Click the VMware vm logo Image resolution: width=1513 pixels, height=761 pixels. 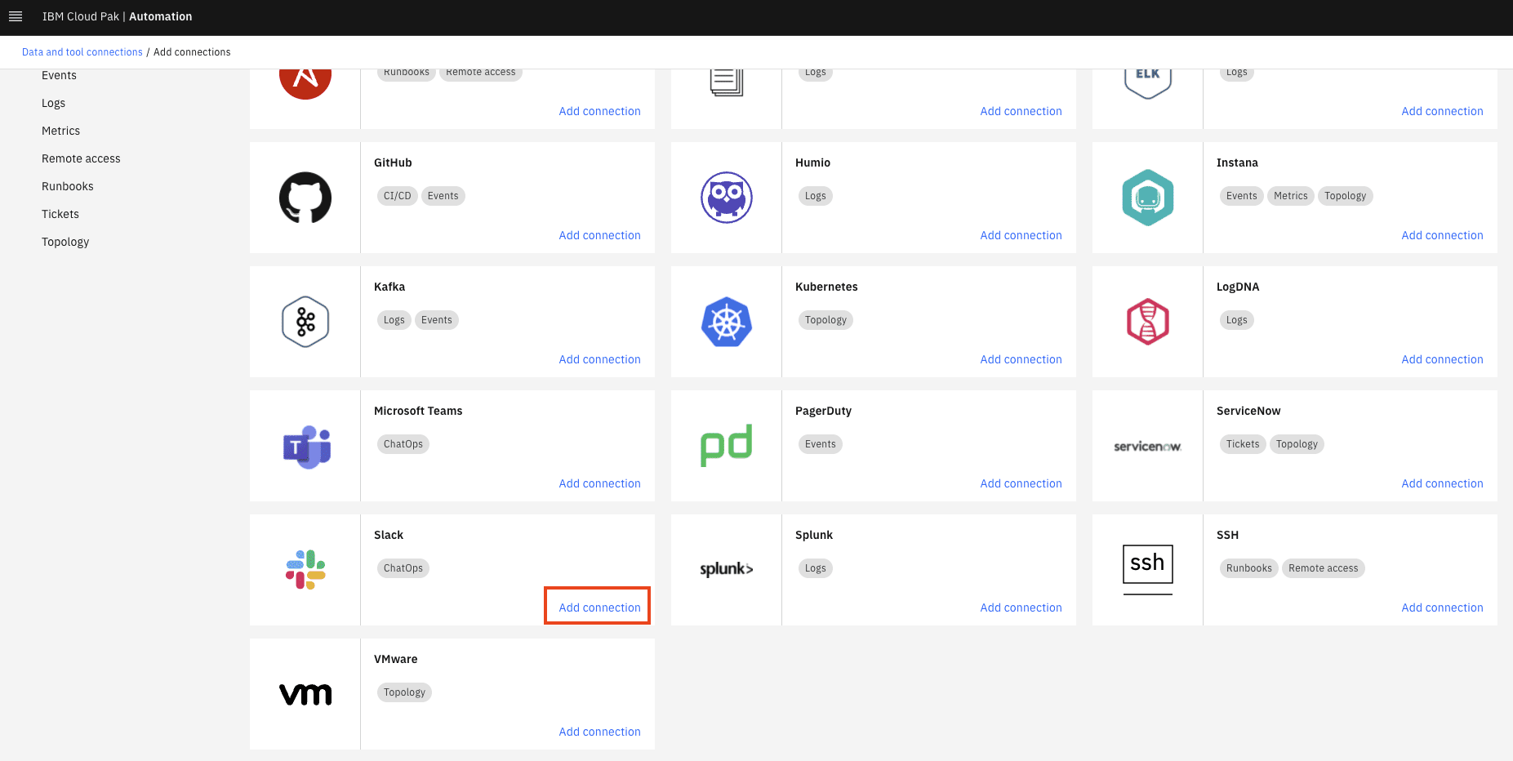305,694
